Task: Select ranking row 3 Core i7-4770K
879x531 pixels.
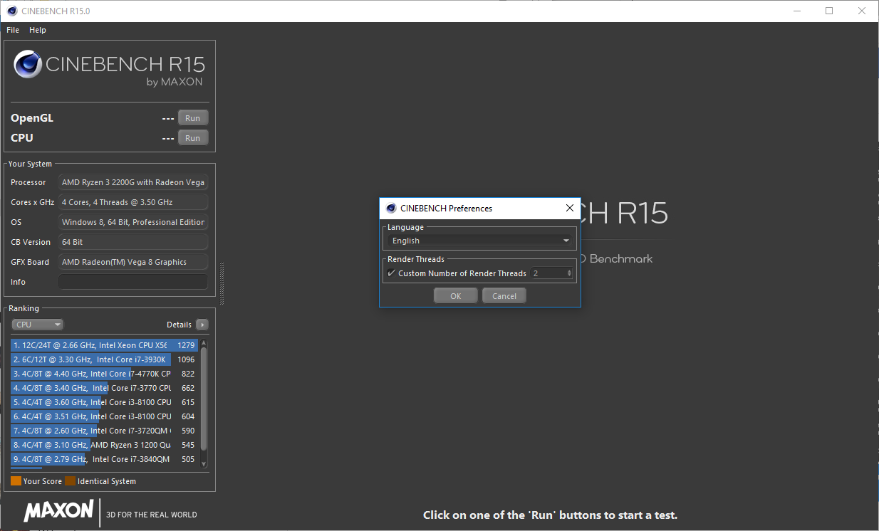Action: 104,374
